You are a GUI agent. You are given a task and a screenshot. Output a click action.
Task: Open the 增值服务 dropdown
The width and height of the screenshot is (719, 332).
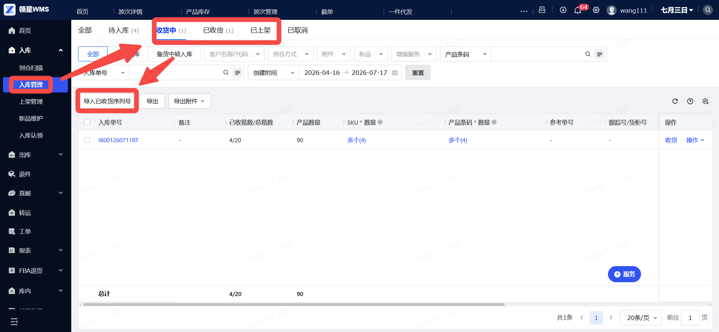(x=414, y=54)
